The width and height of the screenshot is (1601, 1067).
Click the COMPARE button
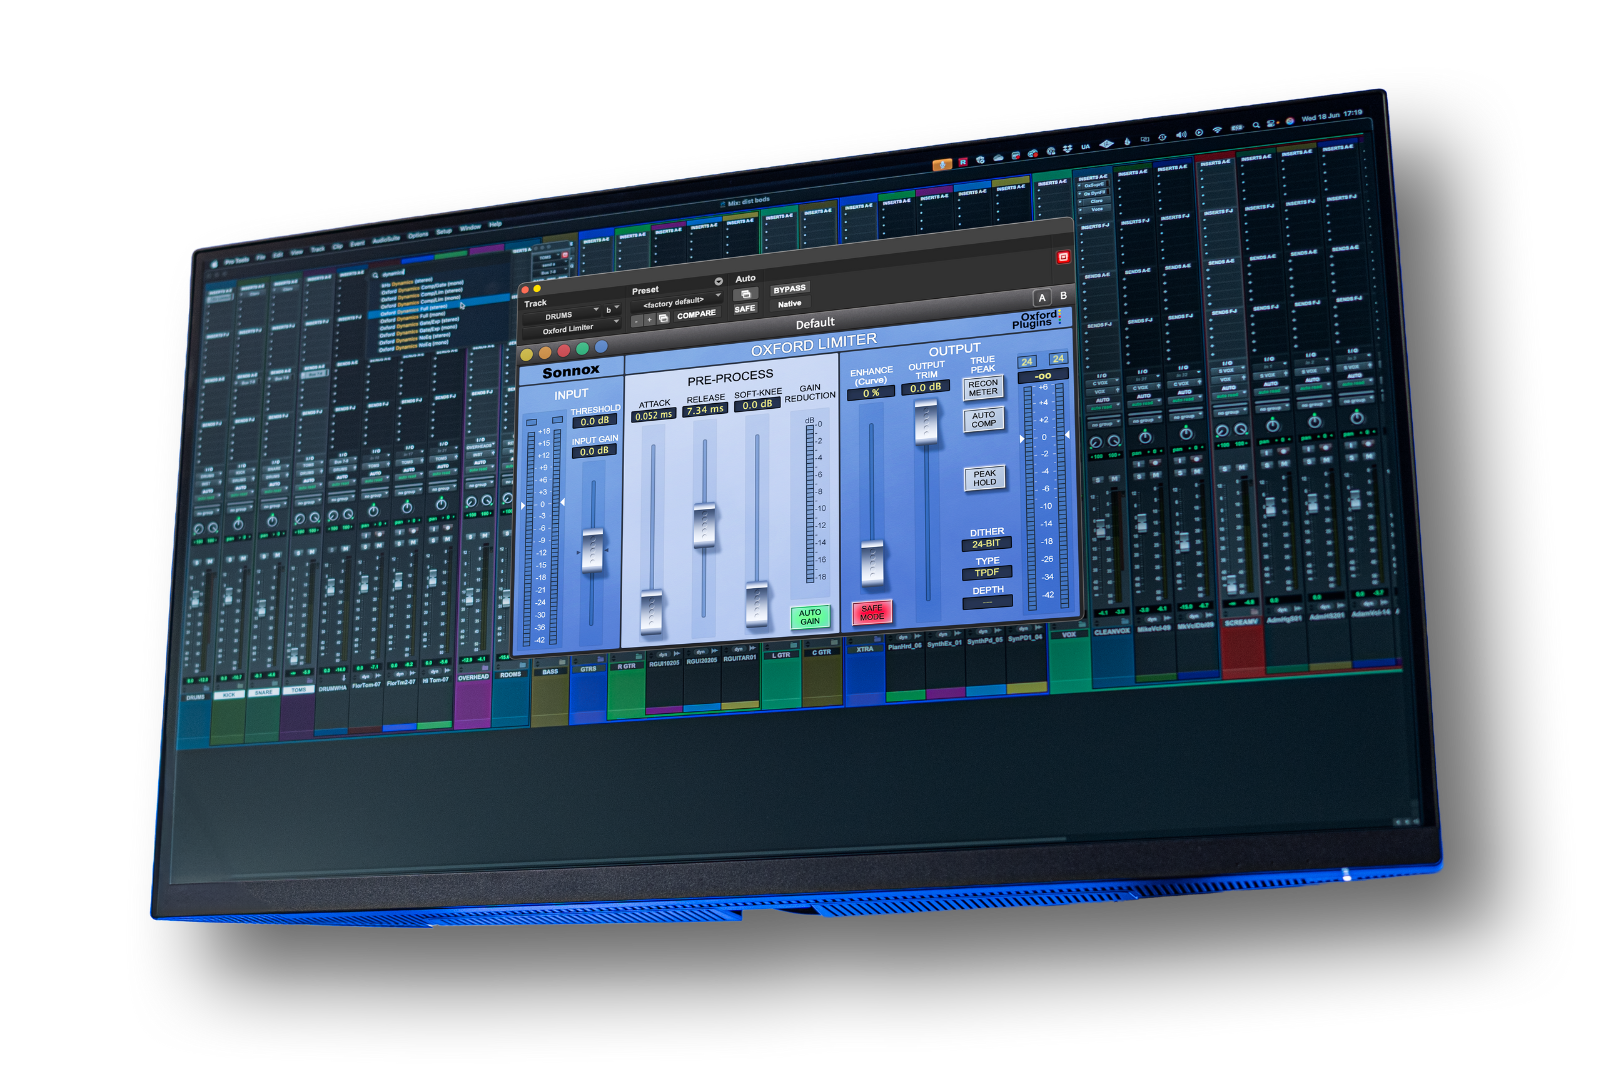(695, 314)
